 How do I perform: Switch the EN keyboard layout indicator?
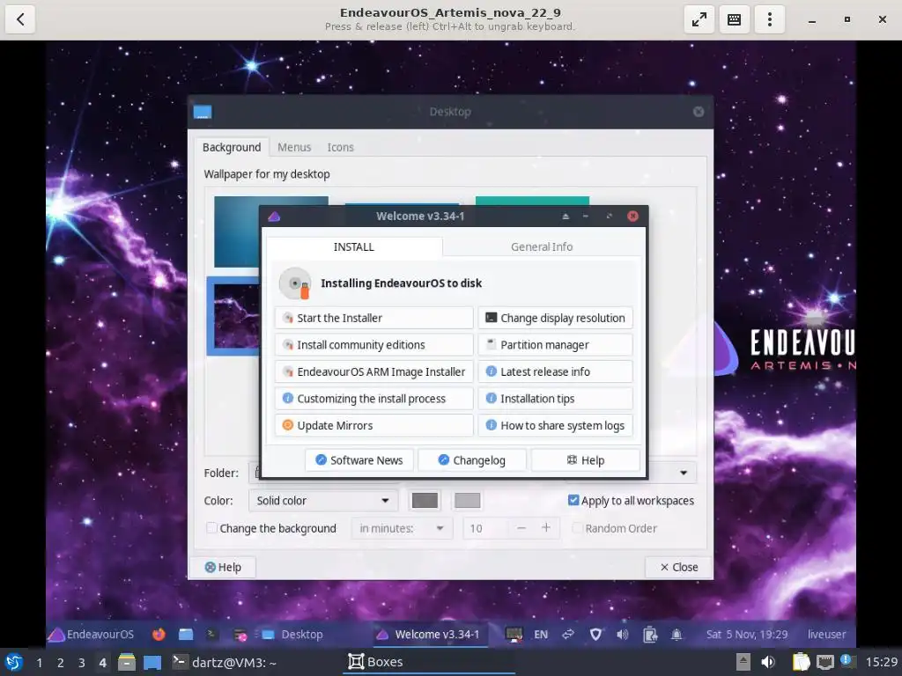(x=541, y=634)
